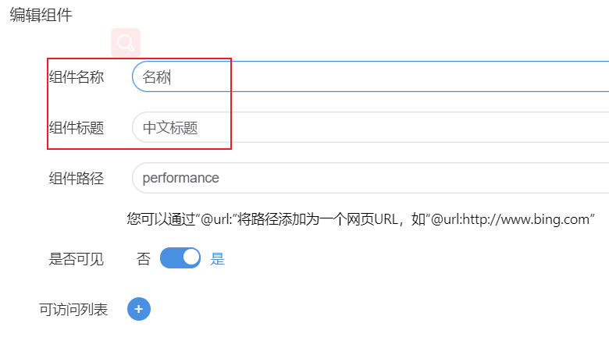Select the 组件标题 field label
Image resolution: width=609 pixels, height=348 pixels.
[x=77, y=127]
